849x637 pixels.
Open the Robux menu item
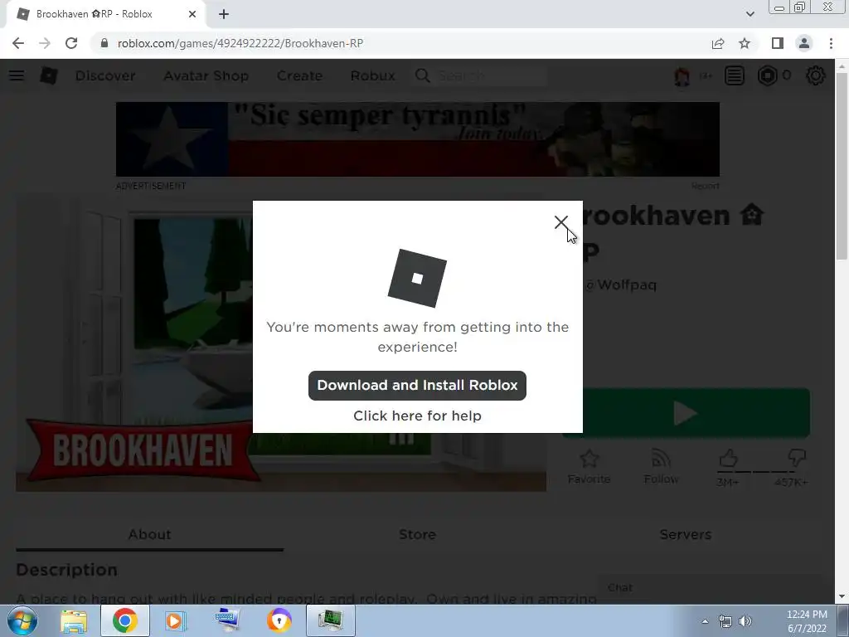pos(372,75)
